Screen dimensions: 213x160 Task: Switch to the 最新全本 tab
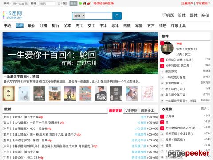[x=147, y=111]
